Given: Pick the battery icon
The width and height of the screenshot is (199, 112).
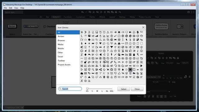Looking at the screenshot, I should (x=130, y=32).
